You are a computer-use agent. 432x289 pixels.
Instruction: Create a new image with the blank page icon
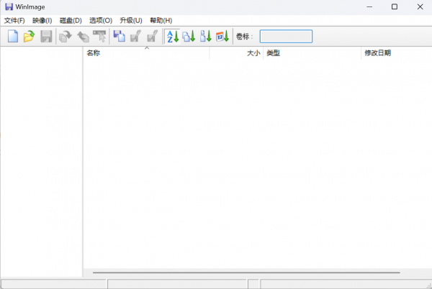13,36
